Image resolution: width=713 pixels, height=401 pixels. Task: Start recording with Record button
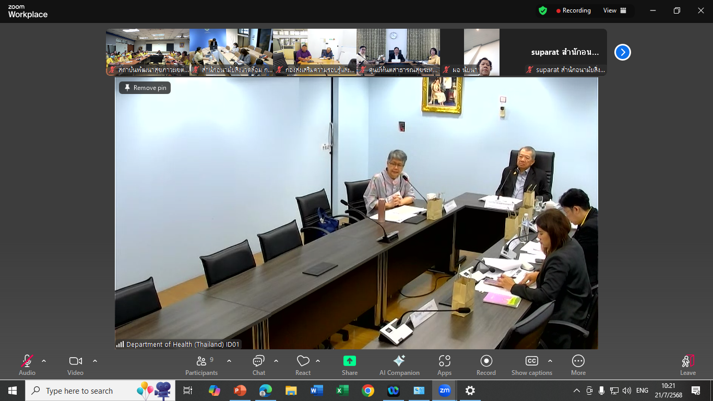coord(486,365)
